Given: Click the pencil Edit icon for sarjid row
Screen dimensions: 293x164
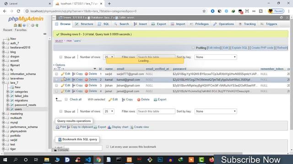Looking at the screenshot, I should (63, 74).
